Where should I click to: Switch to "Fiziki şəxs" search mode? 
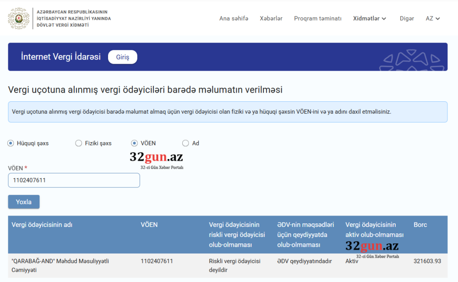point(78,143)
